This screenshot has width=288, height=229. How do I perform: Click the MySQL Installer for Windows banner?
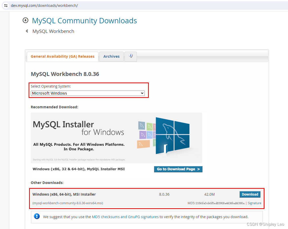point(116,138)
